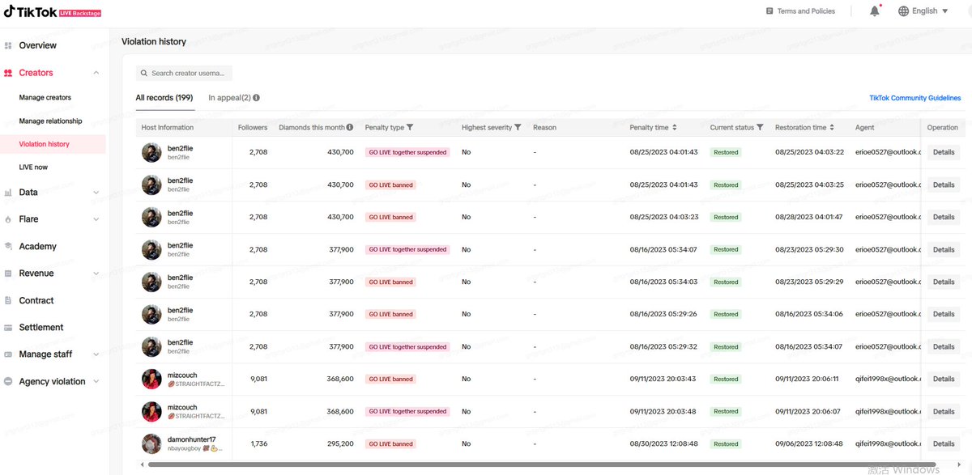The height and width of the screenshot is (475, 972).
Task: Open Settlement page
Action: pos(41,328)
